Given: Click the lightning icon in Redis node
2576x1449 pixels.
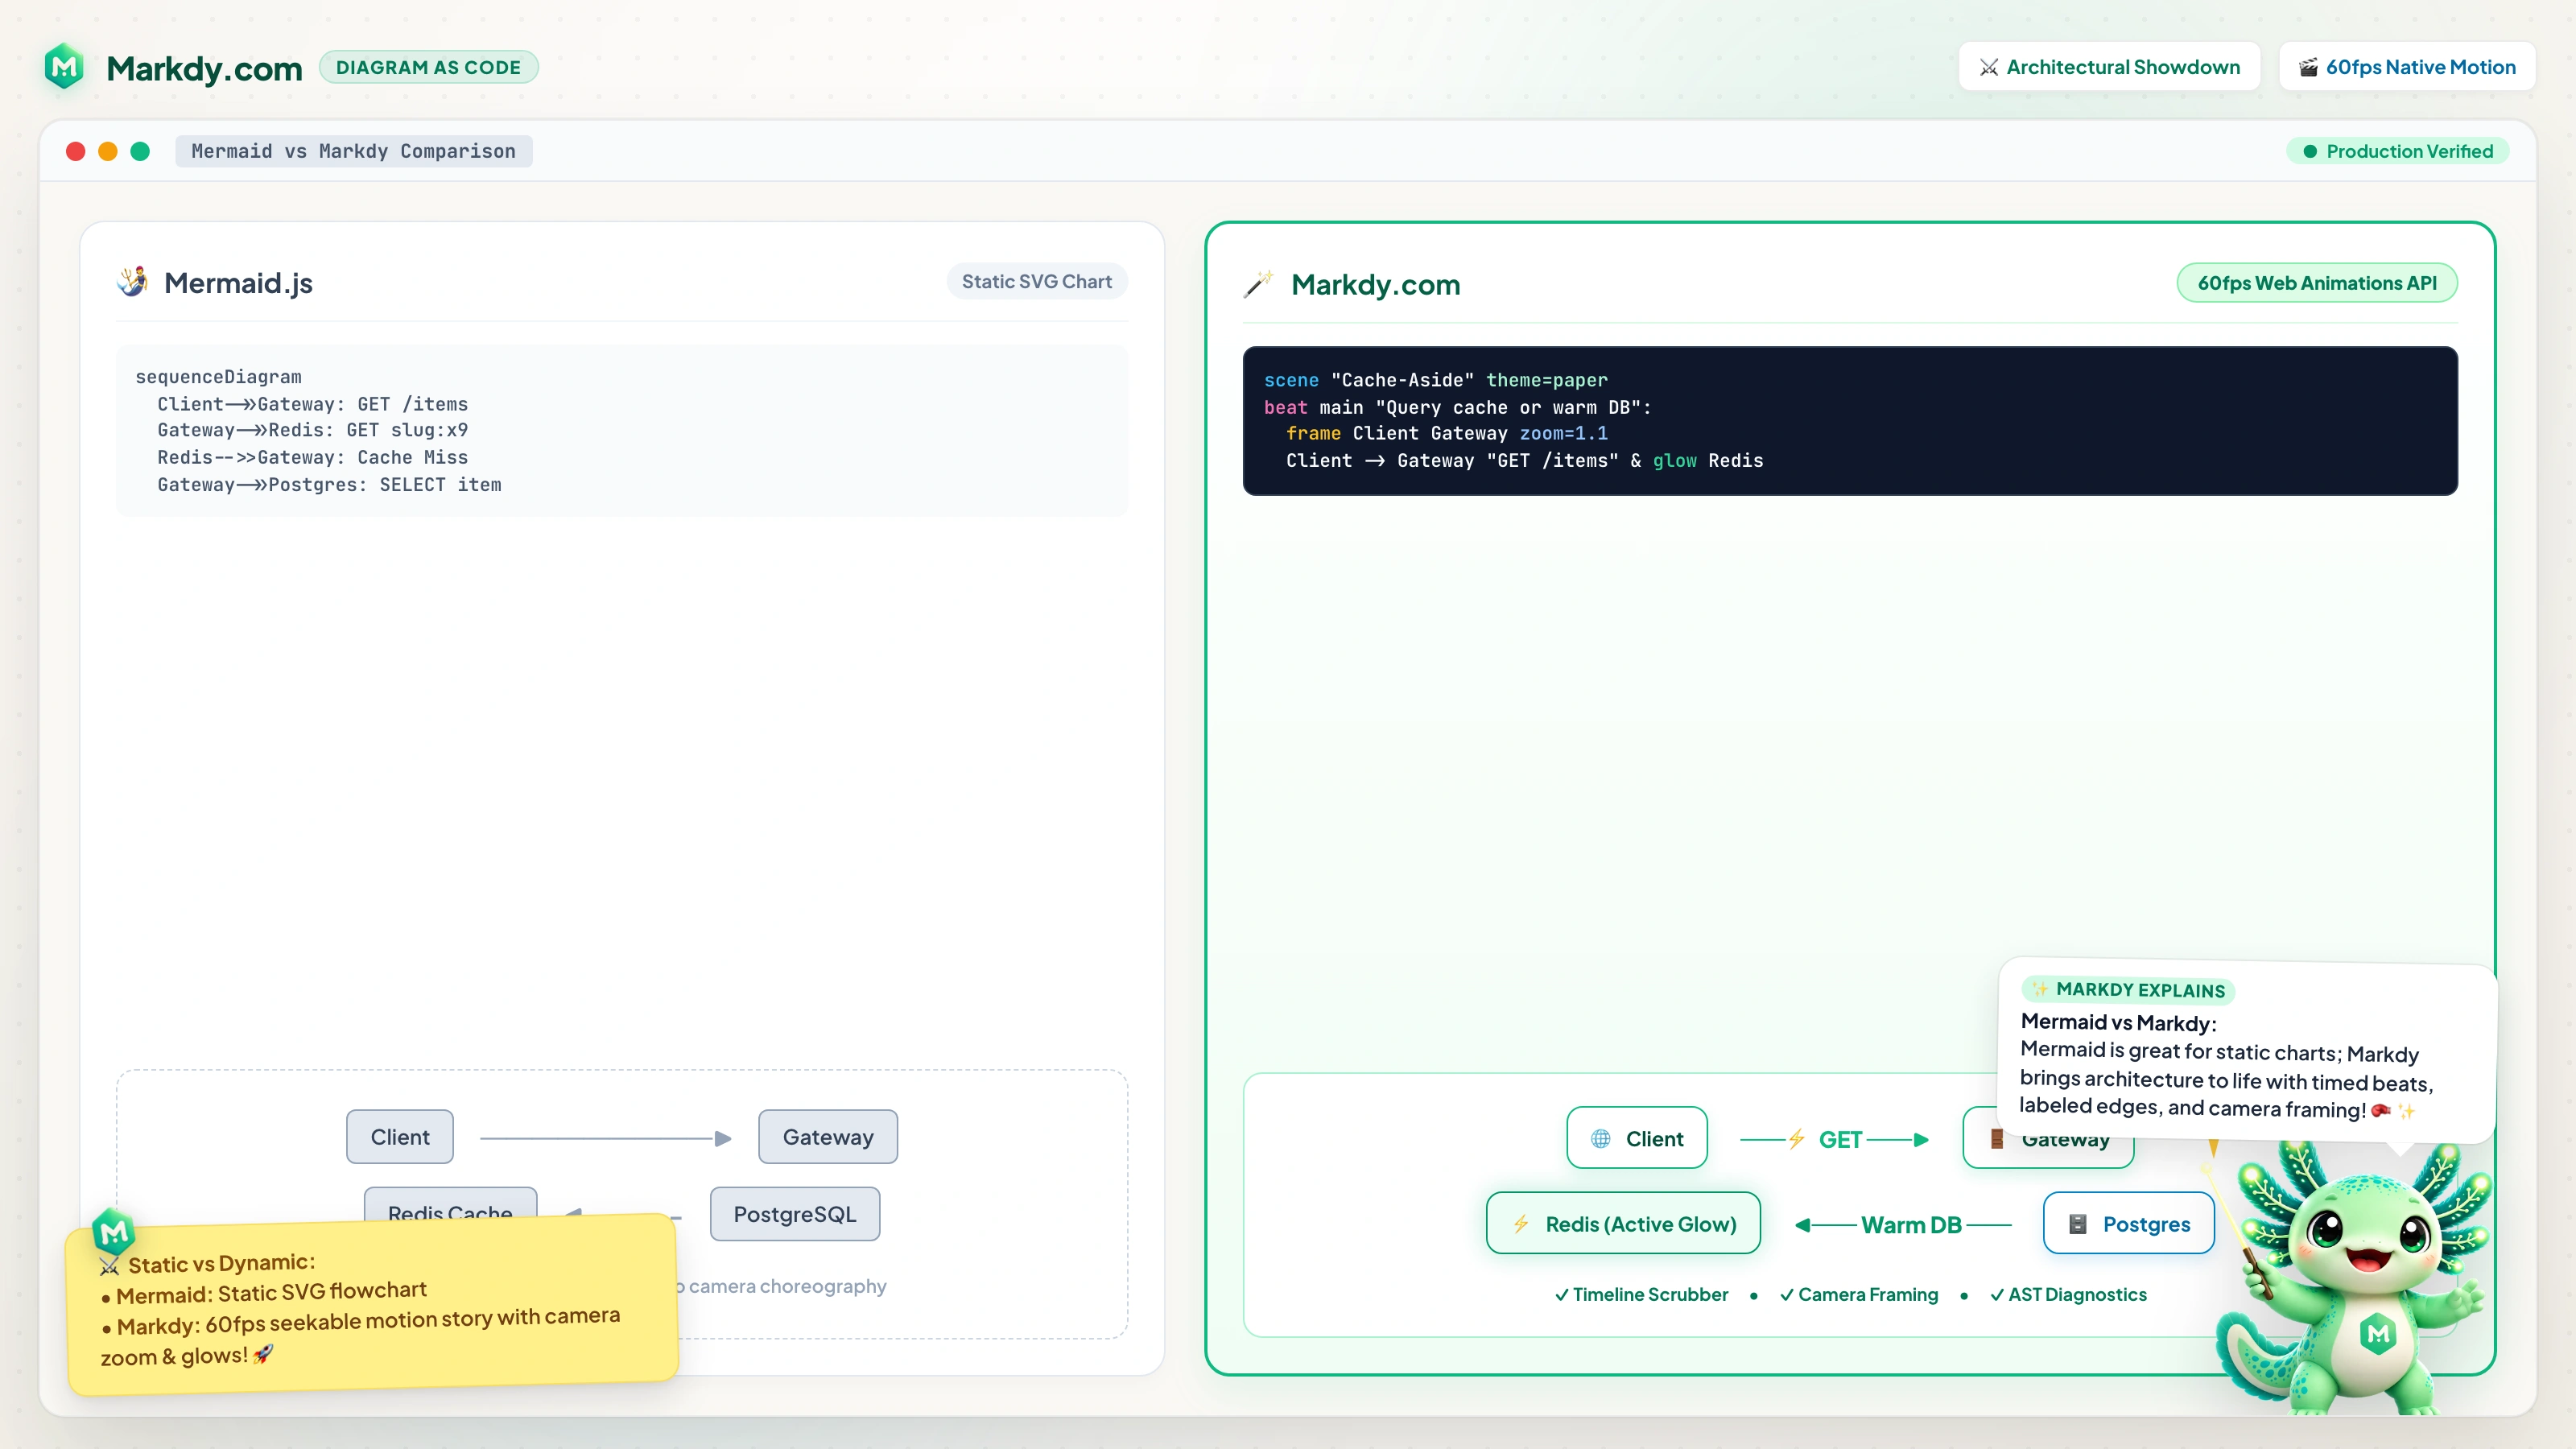Looking at the screenshot, I should (1520, 1223).
